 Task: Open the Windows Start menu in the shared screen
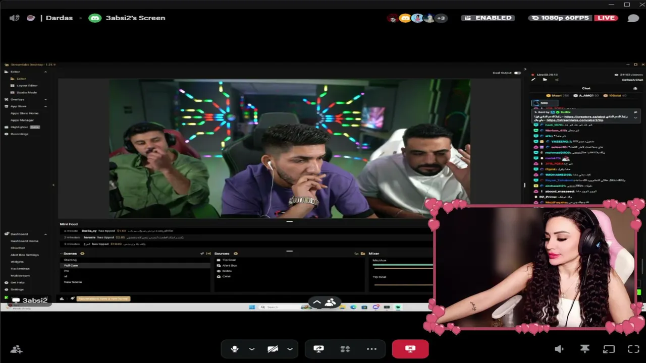point(252,307)
